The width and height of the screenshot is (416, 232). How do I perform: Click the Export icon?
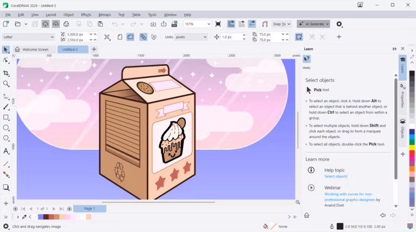click(164, 24)
